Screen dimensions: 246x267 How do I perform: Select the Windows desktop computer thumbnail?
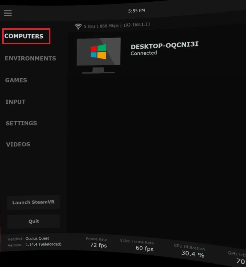pyautogui.click(x=99, y=56)
